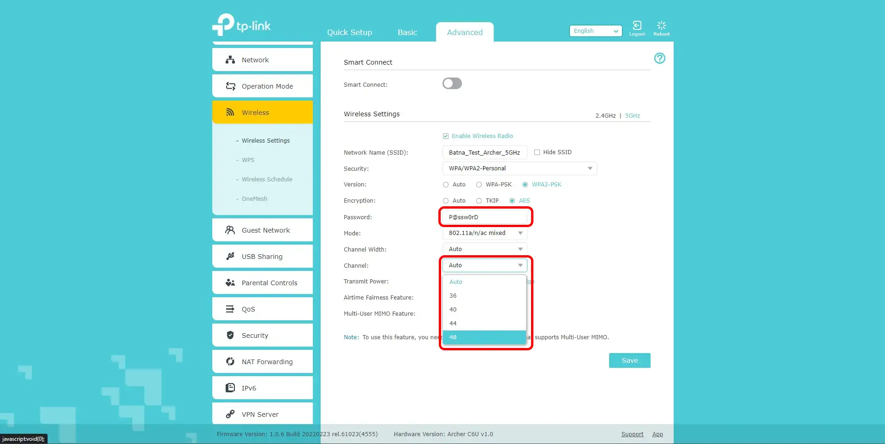885x444 pixels.
Task: Check the Hide SSID box
Action: coord(537,152)
